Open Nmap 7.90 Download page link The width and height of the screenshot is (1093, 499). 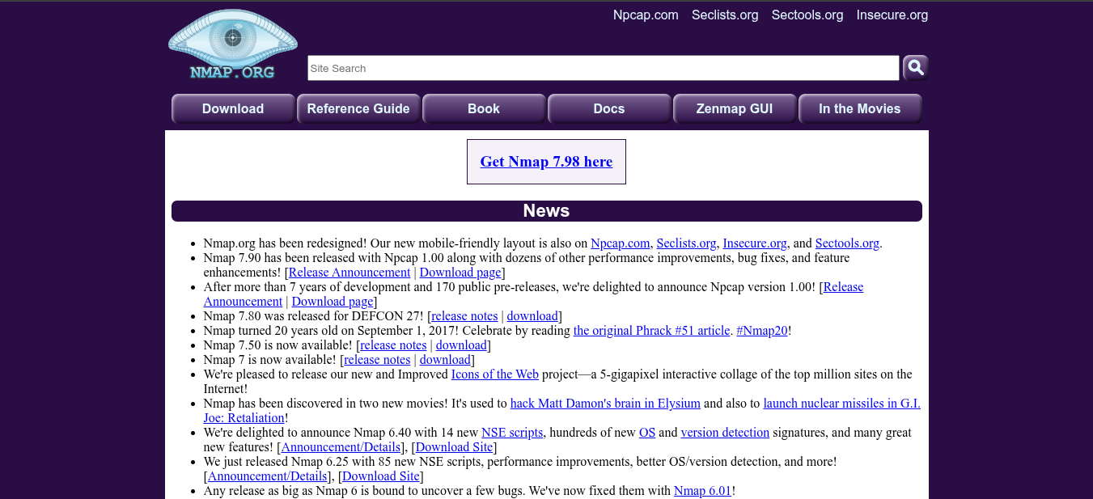(x=460, y=273)
